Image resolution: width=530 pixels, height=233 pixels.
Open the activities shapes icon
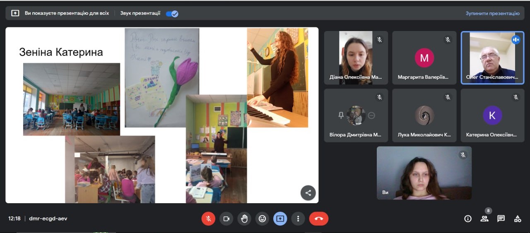[x=518, y=219]
